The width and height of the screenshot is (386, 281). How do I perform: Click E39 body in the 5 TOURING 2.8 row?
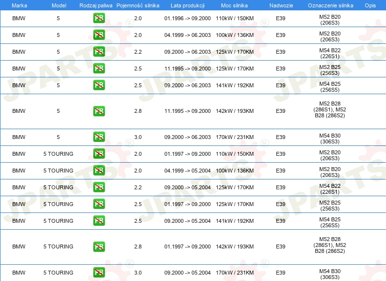pyautogui.click(x=281, y=246)
